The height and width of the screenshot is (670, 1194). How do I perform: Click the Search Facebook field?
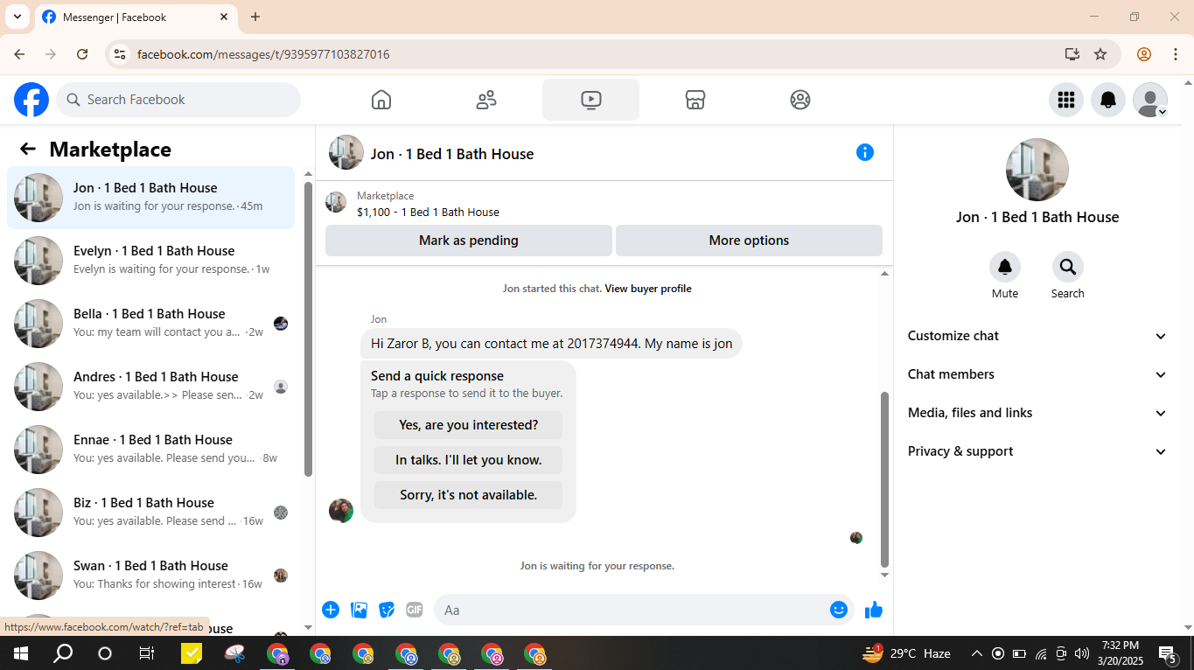click(x=178, y=100)
